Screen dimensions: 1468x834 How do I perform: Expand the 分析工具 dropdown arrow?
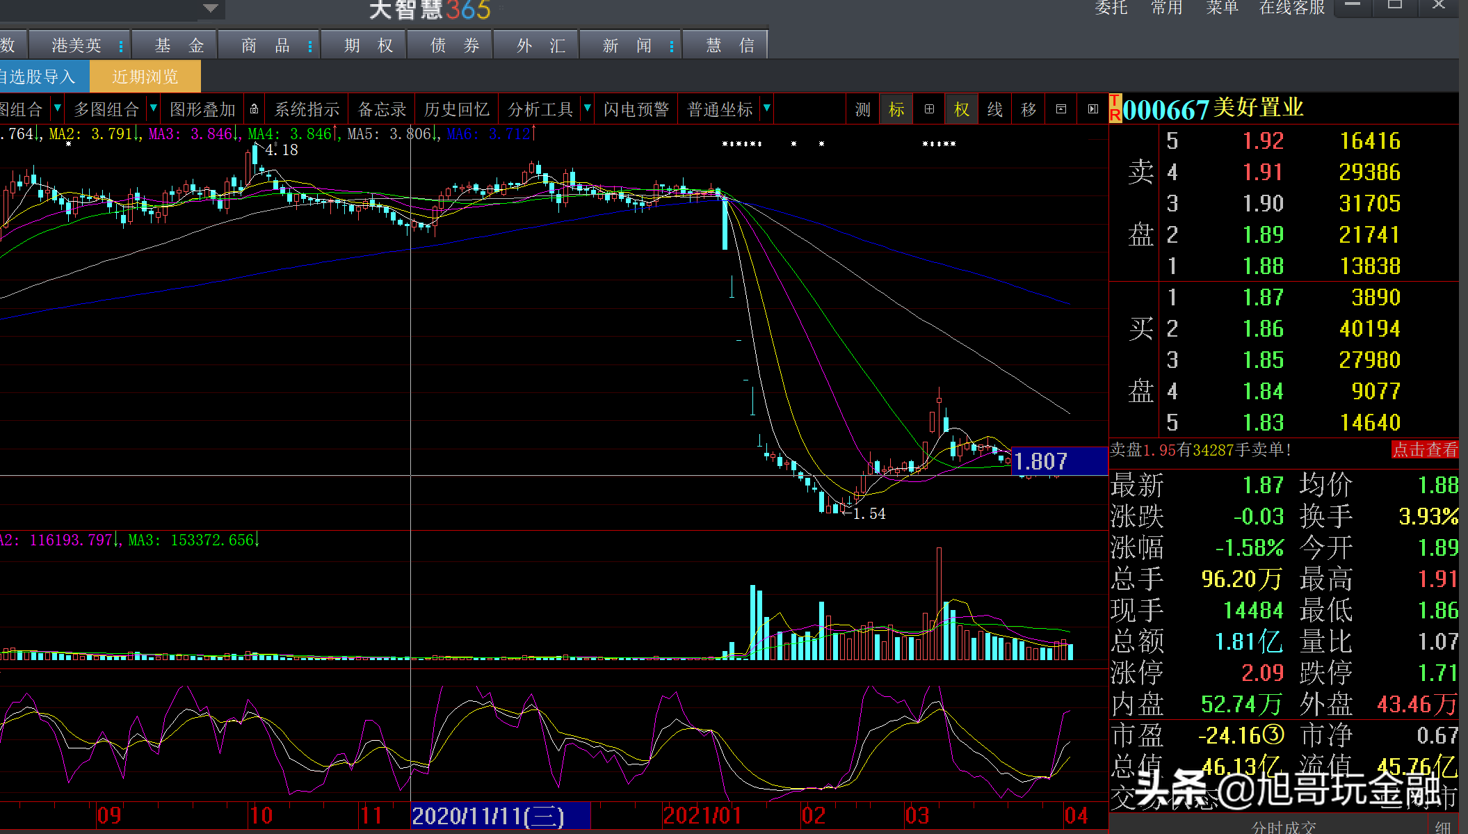click(x=588, y=109)
